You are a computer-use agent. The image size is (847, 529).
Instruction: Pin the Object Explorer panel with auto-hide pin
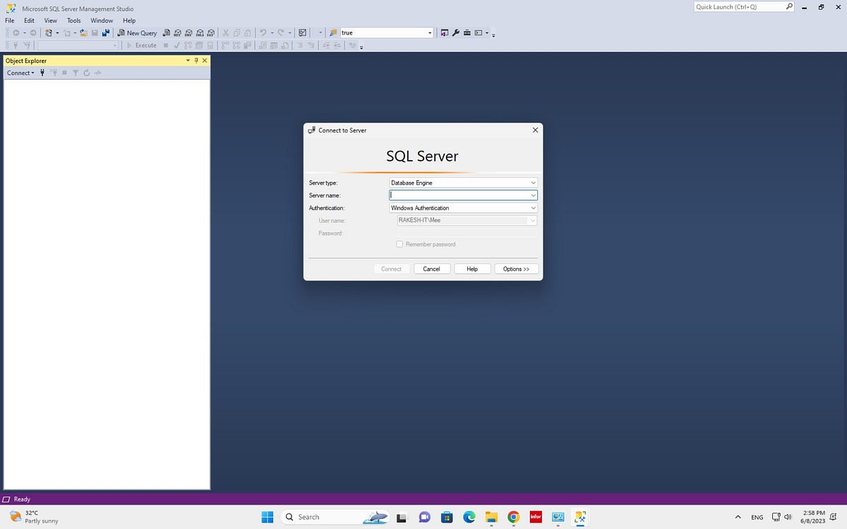(x=196, y=61)
